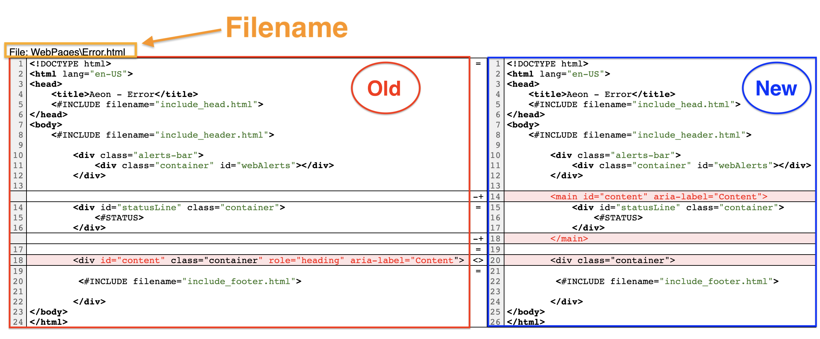The height and width of the screenshot is (339, 820).
Task: Click line number 24 in the old pane gutter
Action: pyautogui.click(x=18, y=322)
